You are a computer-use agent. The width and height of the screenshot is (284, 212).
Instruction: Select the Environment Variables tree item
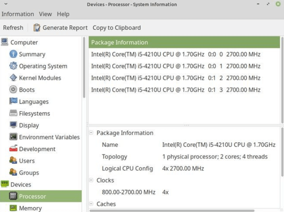point(49,137)
